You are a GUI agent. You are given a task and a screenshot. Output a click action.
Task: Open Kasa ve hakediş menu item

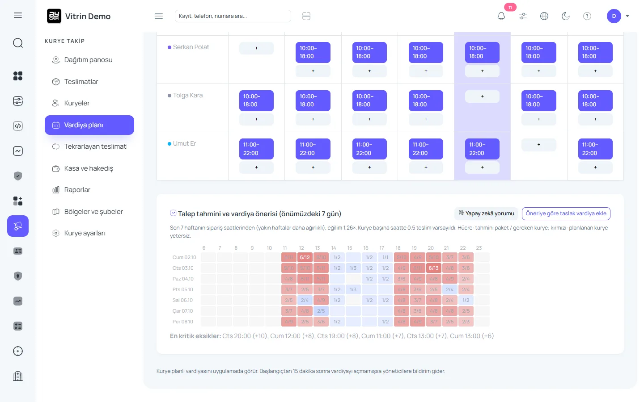89,168
